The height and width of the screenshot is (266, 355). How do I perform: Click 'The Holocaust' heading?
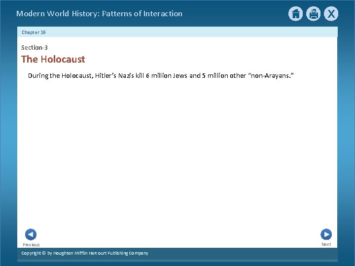[x=53, y=59]
